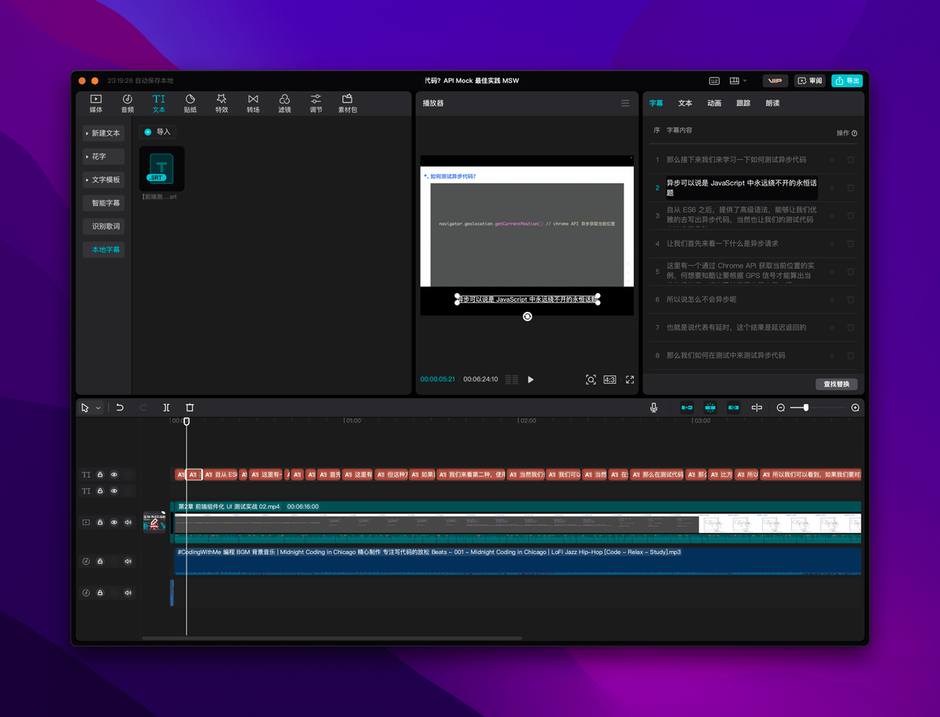The width and height of the screenshot is (940, 717).
Task: Open the 转场 transitions panel
Action: (x=253, y=103)
